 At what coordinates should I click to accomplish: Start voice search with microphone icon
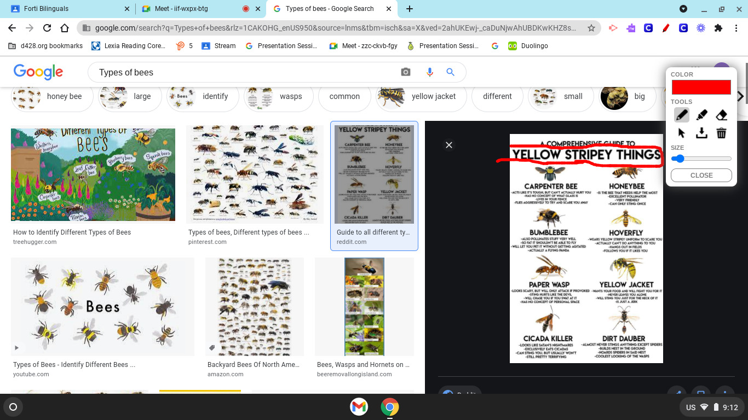pos(429,72)
